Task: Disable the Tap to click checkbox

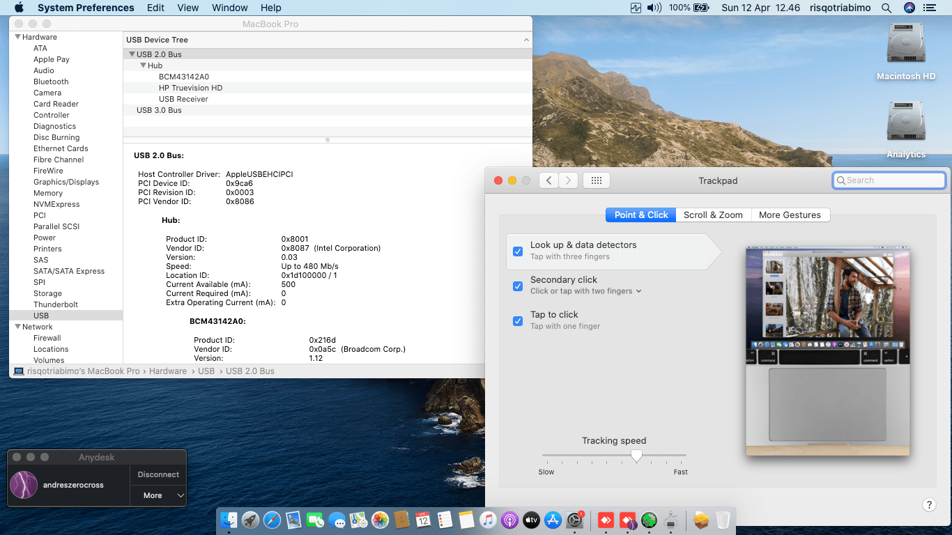Action: click(518, 321)
